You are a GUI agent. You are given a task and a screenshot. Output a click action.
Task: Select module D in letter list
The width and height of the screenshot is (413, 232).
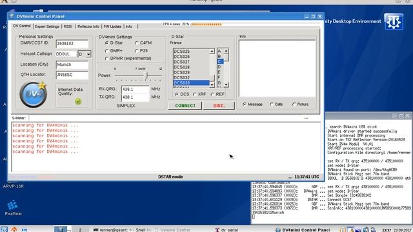point(221,67)
